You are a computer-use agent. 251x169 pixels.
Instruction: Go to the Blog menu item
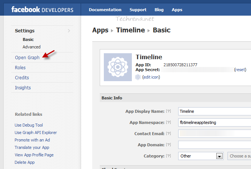159,10
